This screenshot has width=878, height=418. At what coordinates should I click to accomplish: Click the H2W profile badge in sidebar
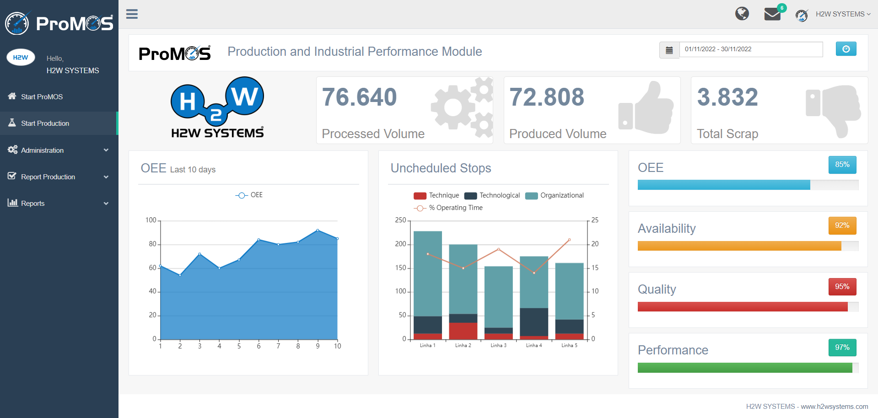pyautogui.click(x=21, y=57)
